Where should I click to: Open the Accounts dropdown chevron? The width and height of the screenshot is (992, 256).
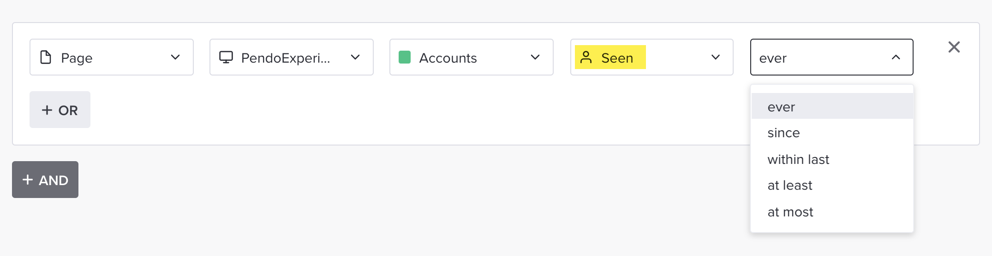(x=535, y=57)
